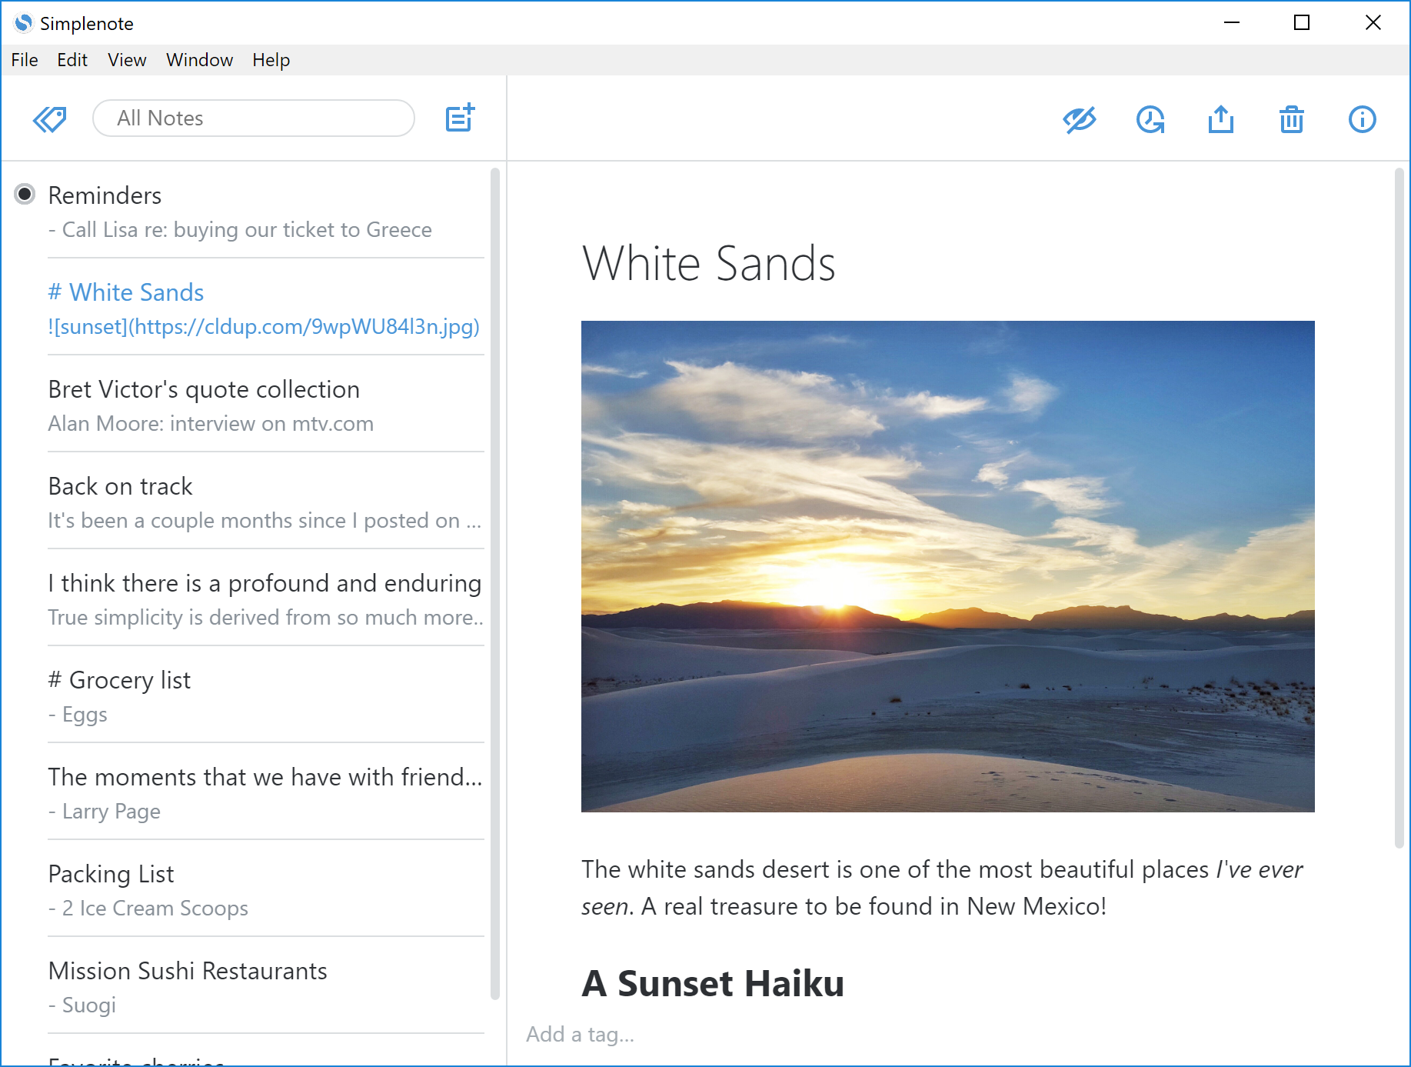Move the White Sands note to trash

tap(1291, 119)
